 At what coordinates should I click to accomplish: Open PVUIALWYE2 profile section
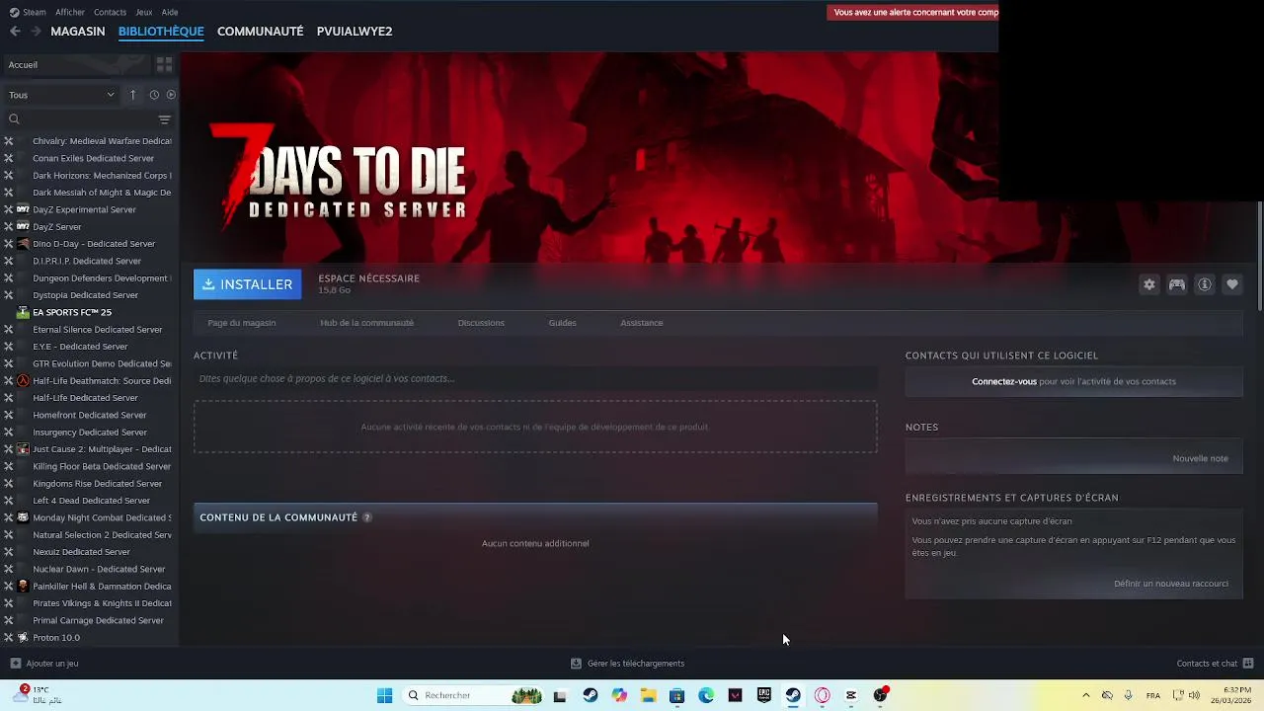[355, 32]
